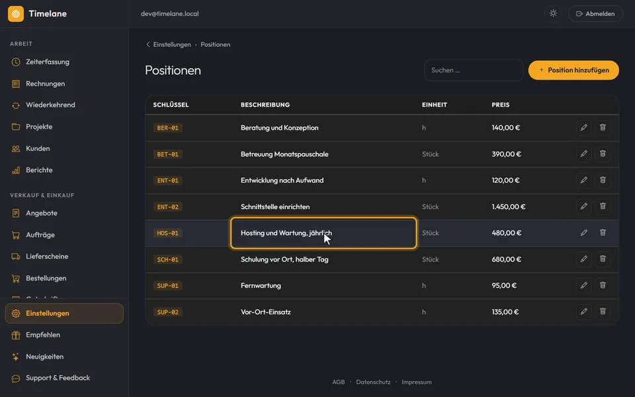Delete the ENT-01 Entwicklung nach Aufwand position
Screen dimensions: 635x397
pos(603,180)
